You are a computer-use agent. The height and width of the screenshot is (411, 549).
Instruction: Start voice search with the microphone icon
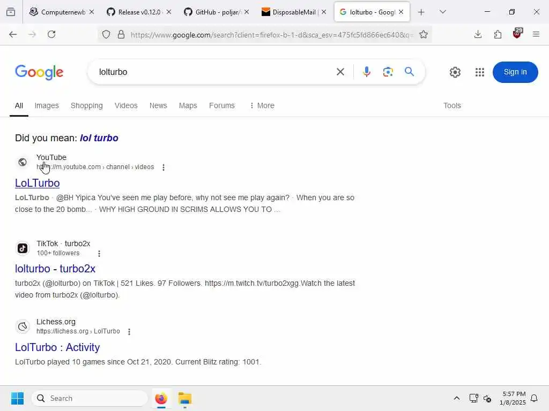[367, 72]
